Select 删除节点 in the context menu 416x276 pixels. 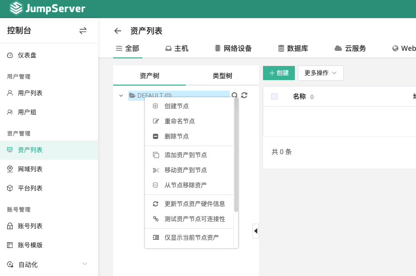(x=177, y=136)
